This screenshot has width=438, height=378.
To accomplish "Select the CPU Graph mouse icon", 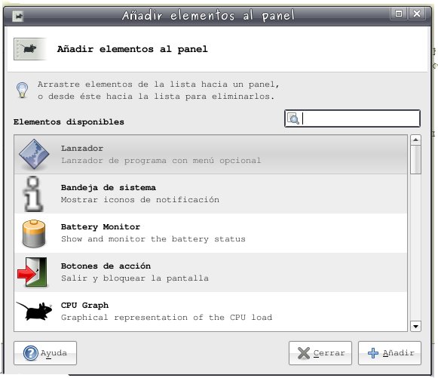I will pos(34,311).
